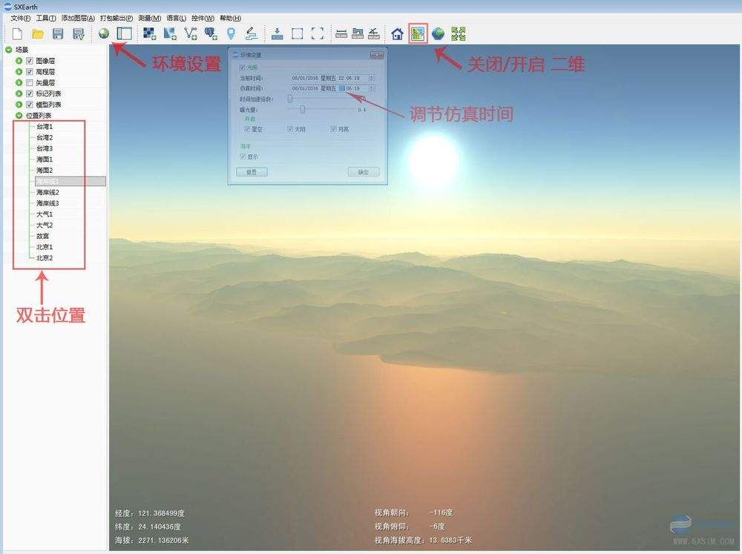Collapse the 场景 root node

[x=9, y=50]
